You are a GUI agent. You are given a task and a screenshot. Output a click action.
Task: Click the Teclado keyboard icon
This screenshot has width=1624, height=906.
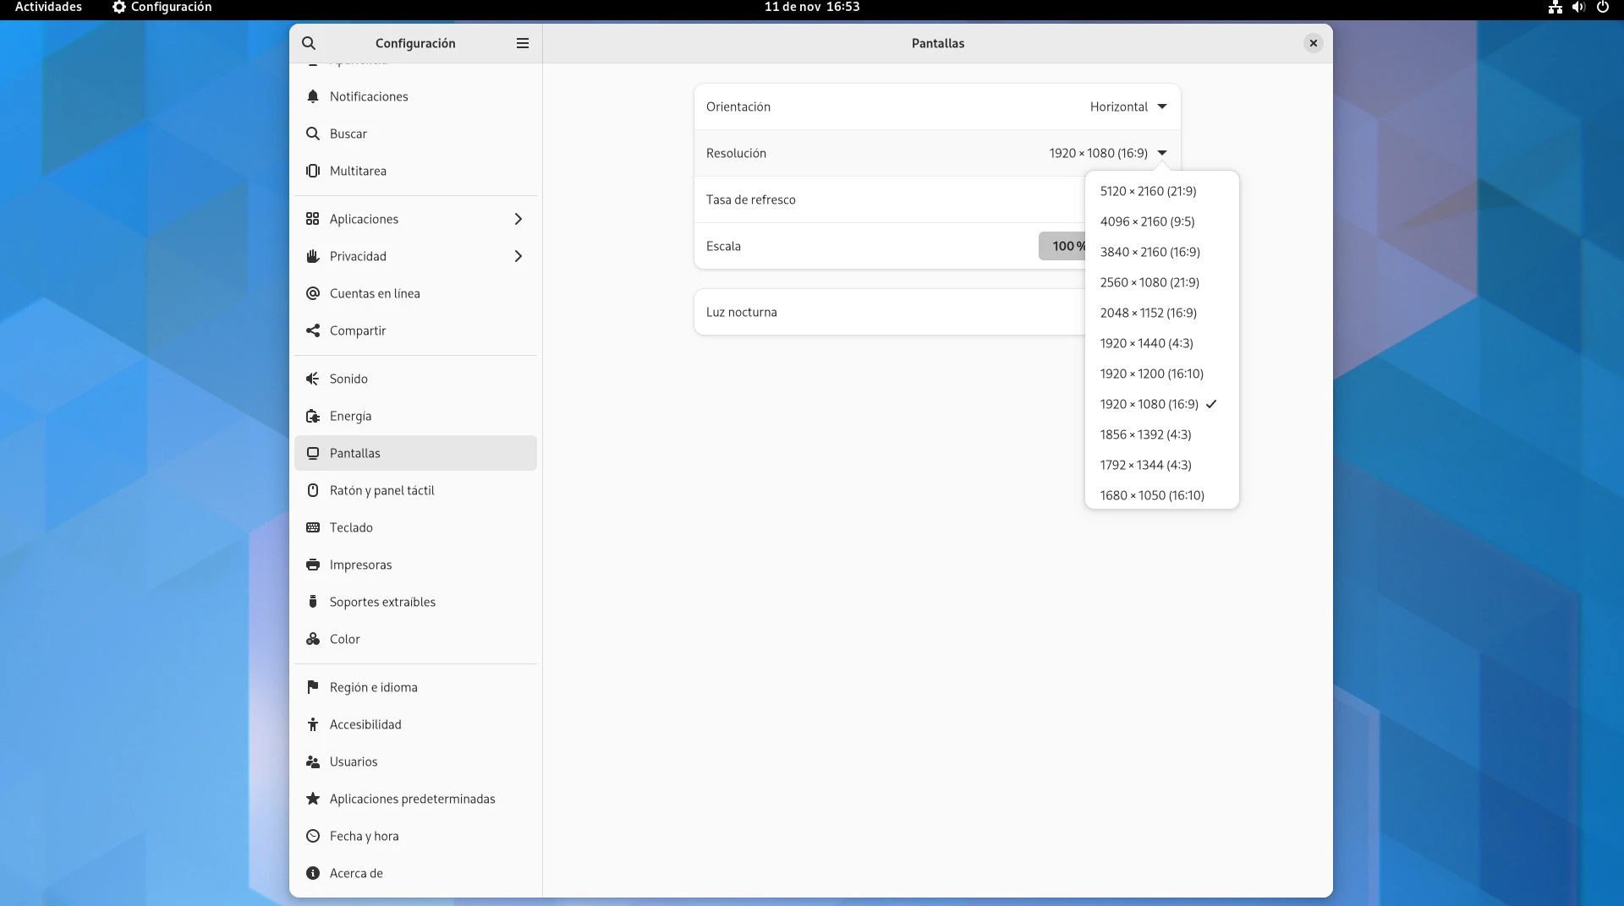pos(313,527)
